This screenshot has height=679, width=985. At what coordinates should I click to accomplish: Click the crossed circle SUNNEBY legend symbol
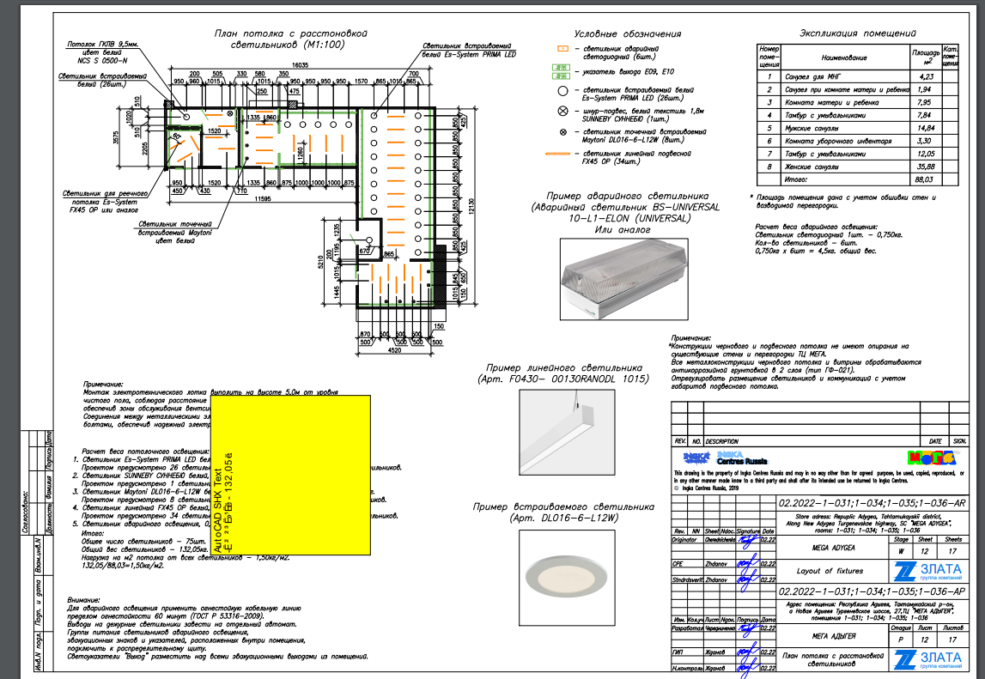(562, 112)
